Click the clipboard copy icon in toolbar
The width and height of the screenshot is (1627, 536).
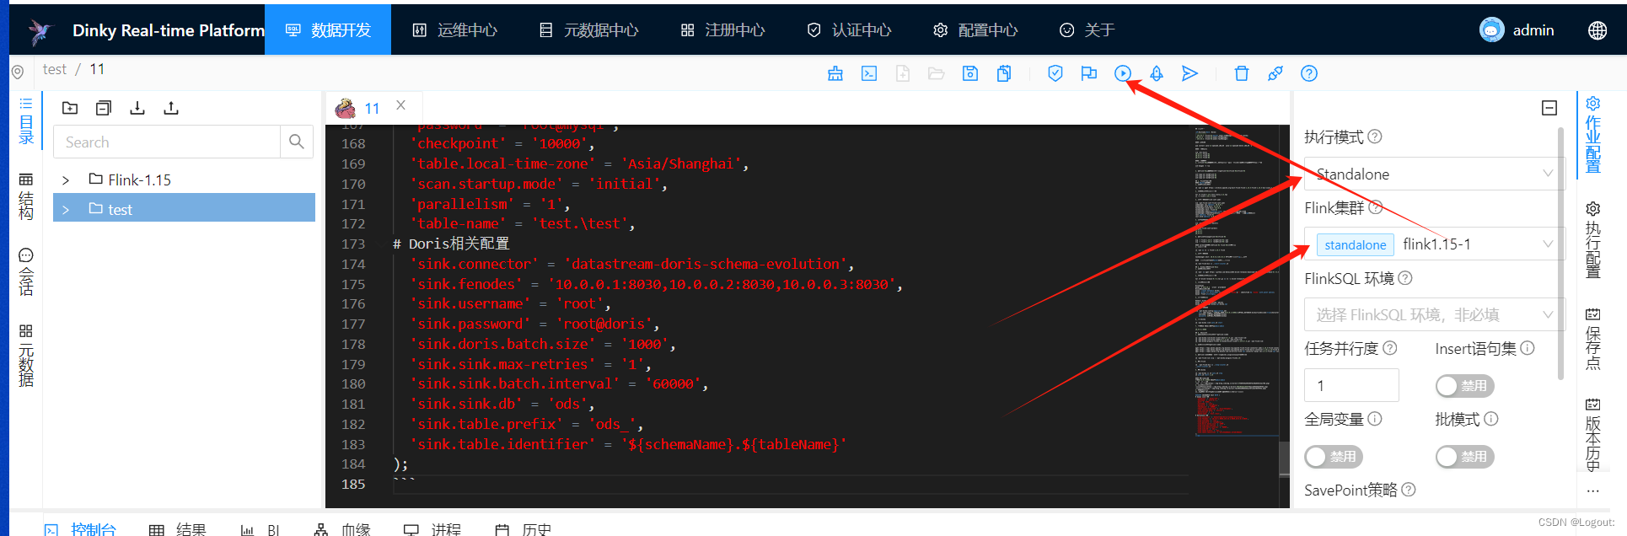1004,73
